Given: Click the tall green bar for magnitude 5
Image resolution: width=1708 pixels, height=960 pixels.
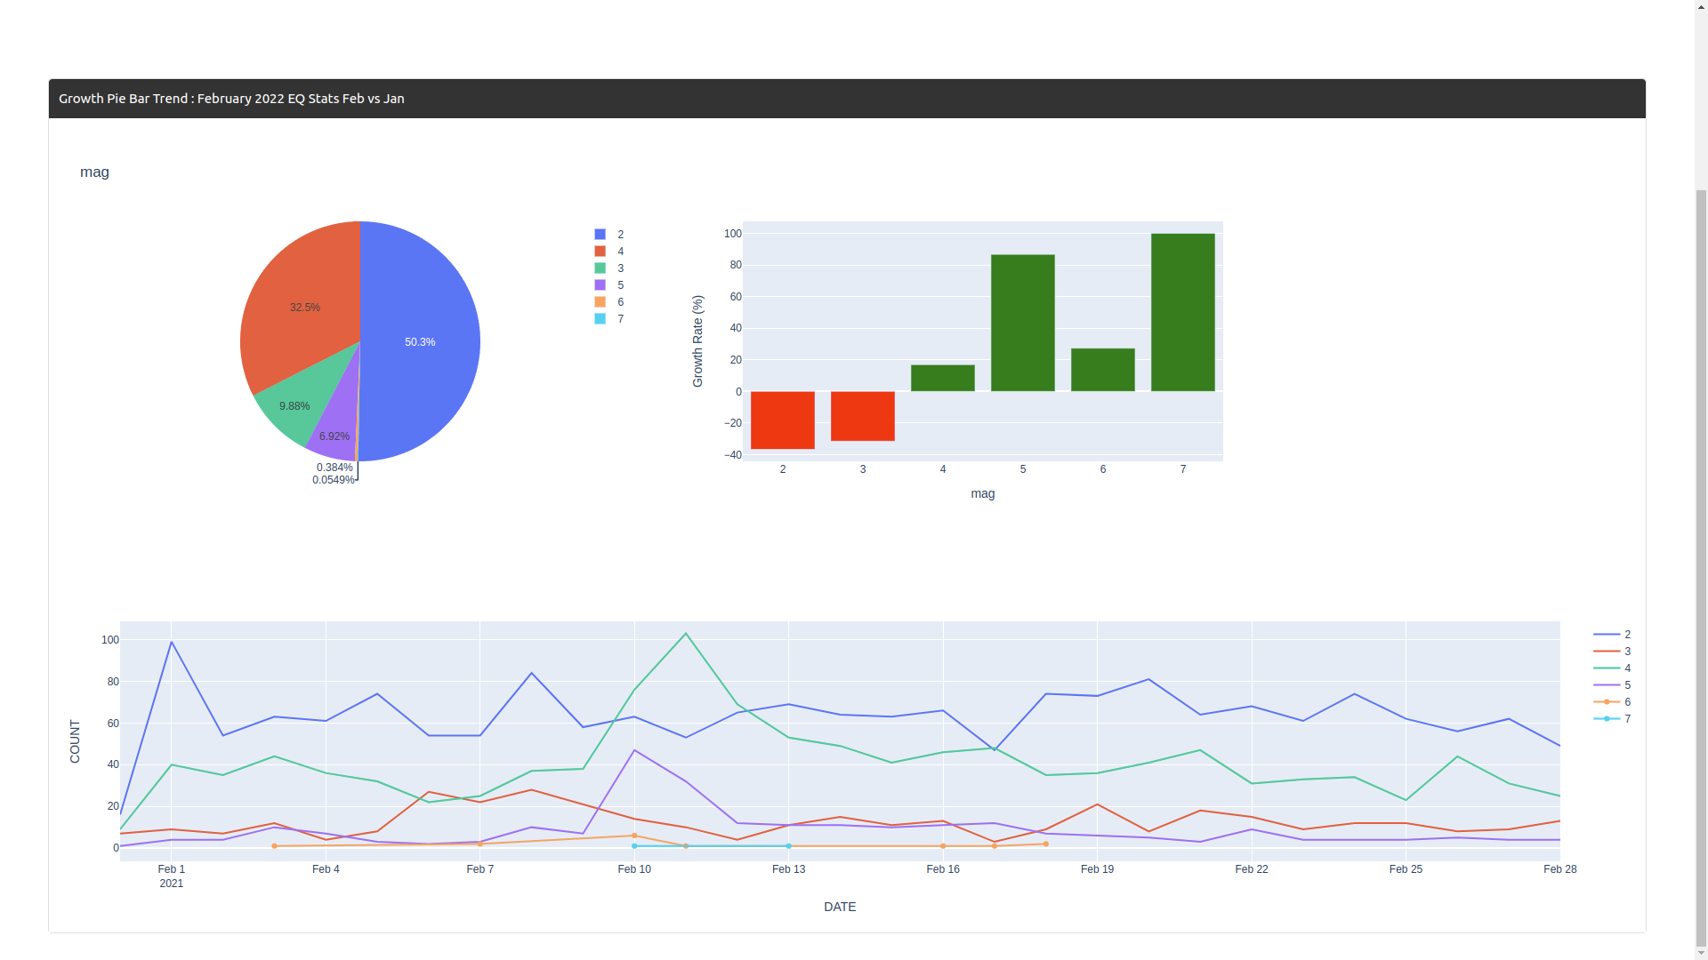Looking at the screenshot, I should (1022, 323).
